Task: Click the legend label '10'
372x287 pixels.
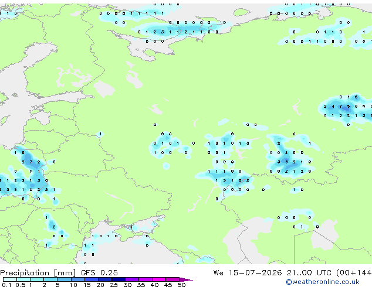Action: (73, 285)
